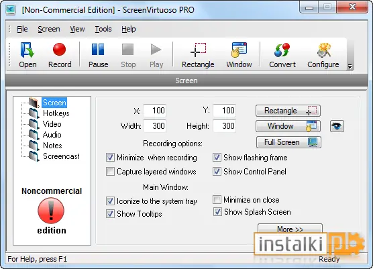The width and height of the screenshot is (373, 269).
Task: Select Screencast in the settings tree
Action: (x=61, y=156)
